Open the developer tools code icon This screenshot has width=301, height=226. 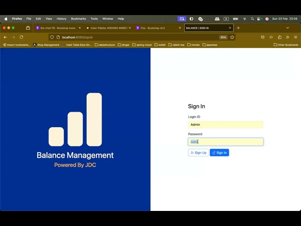[271, 37]
